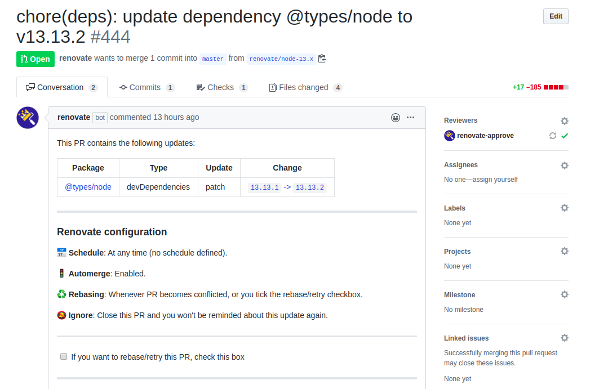This screenshot has width=608, height=389.
Task: Click the renovate-approve reviewer name
Action: coord(485,136)
